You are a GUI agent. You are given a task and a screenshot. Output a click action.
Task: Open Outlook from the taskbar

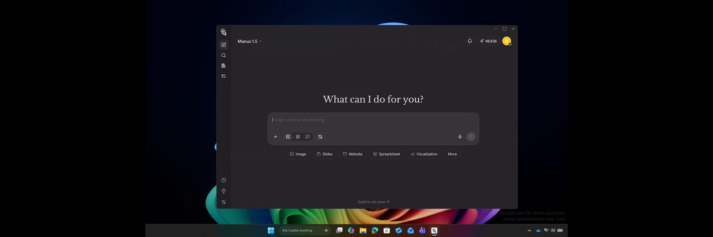click(410, 230)
